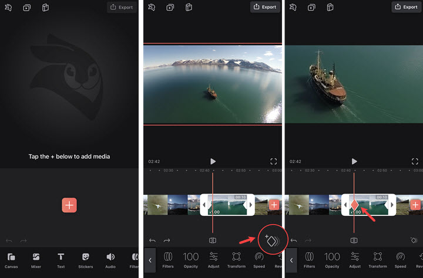
Task: Collapse clip tools with back chevron, right panel
Action: [291, 260]
